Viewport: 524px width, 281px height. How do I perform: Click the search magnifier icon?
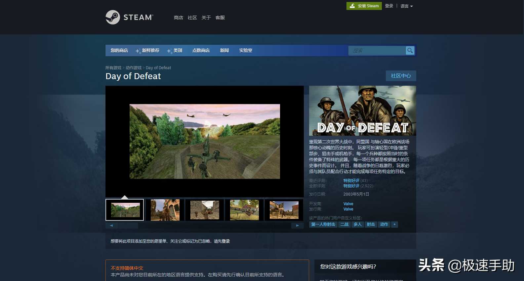(410, 50)
